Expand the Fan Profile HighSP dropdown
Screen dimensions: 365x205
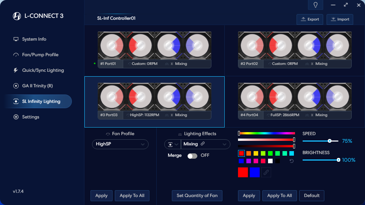[121, 144]
